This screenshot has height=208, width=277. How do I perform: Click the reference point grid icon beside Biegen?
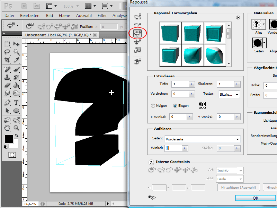click(202, 105)
